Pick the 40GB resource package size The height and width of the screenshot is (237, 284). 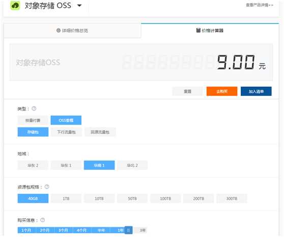point(33,198)
